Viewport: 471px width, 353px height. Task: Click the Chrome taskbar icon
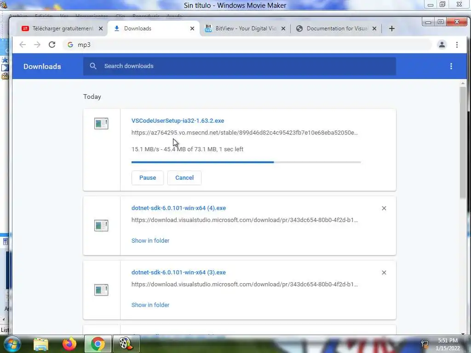click(98, 344)
